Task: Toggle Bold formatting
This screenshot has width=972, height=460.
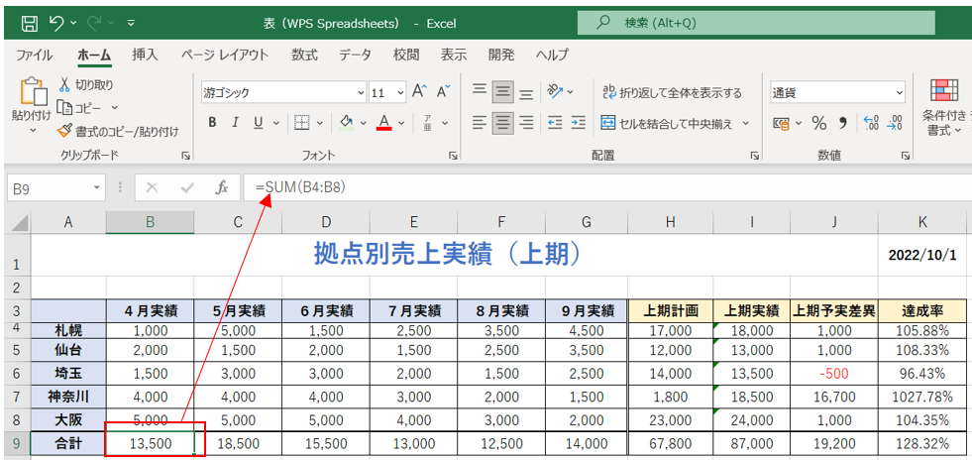Action: (x=212, y=123)
